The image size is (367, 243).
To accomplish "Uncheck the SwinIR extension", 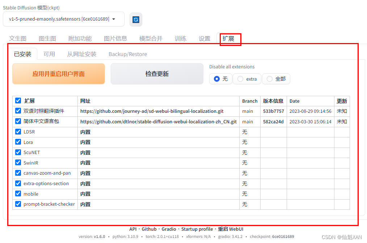I will pyautogui.click(x=18, y=162).
